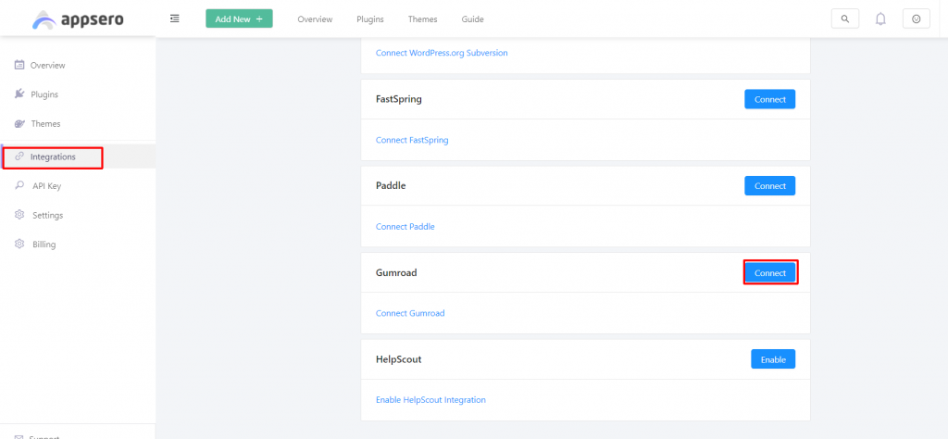Open the Connect Gumroad link
948x439 pixels.
(x=410, y=313)
